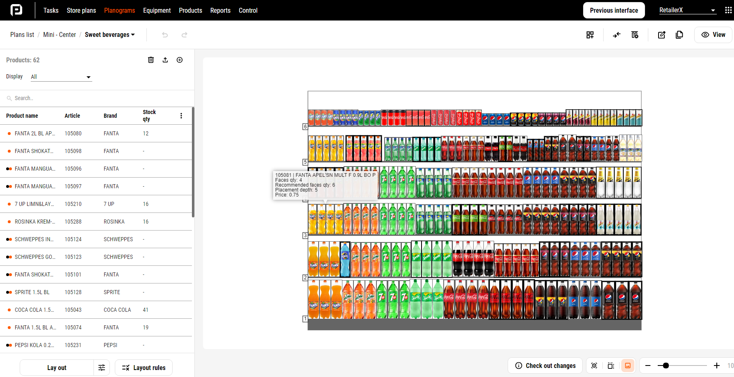Toggle the View eye button
This screenshot has width=734, height=377.
pyautogui.click(x=713, y=35)
